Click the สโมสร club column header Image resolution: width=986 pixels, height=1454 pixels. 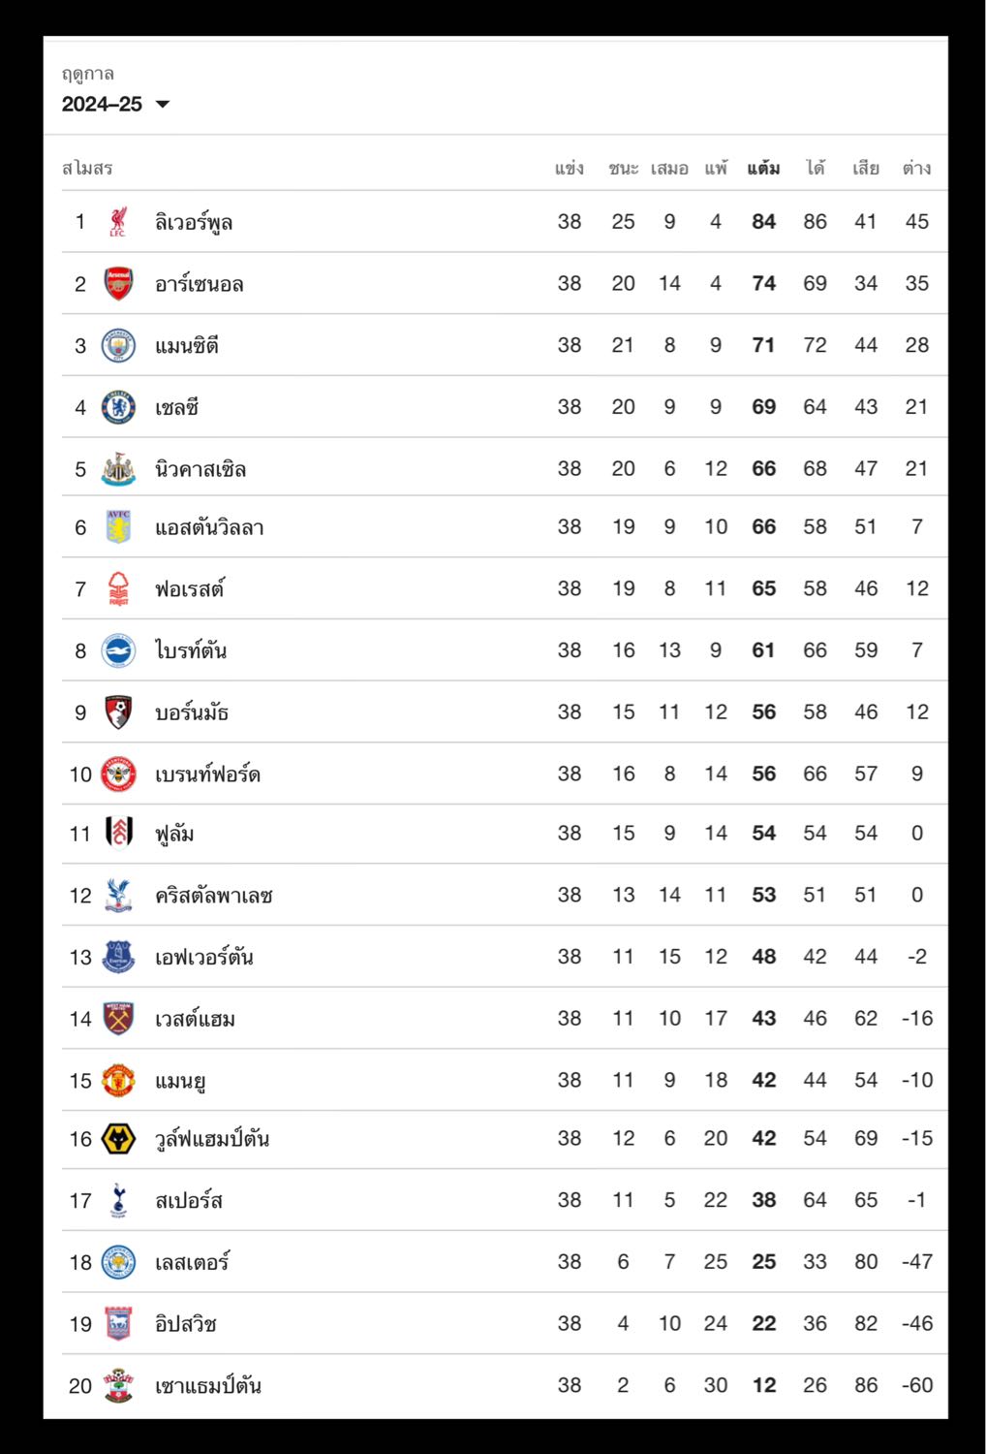[x=87, y=168]
